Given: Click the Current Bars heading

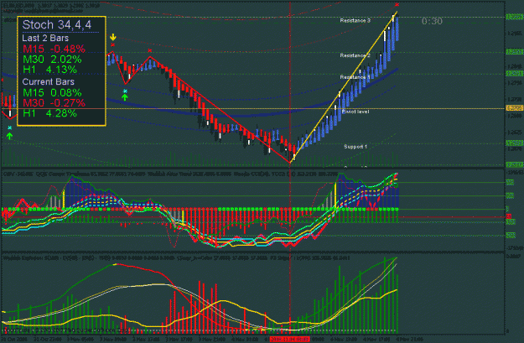Looking at the screenshot, I should 48,82.
